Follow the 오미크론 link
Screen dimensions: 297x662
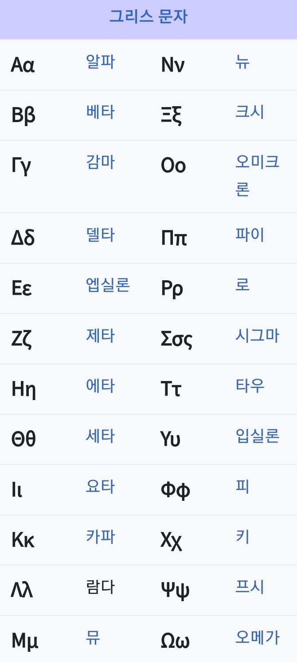coord(258,175)
